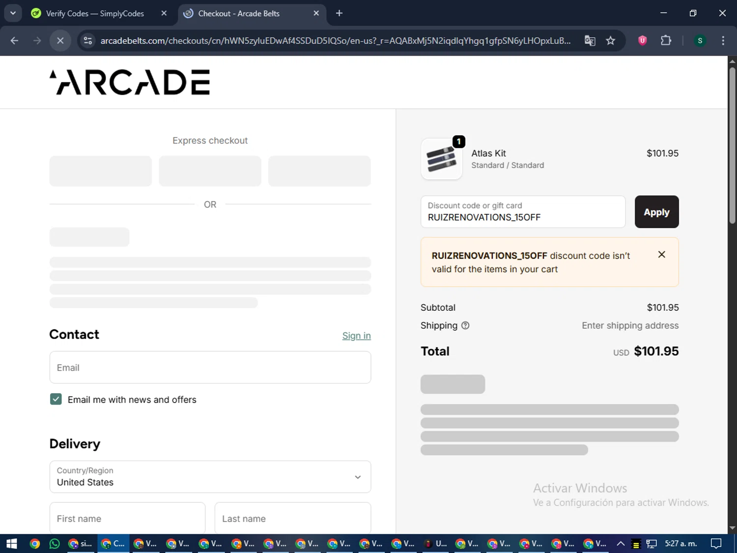Click the scrollbar down arrow
Image resolution: width=737 pixels, height=553 pixels.
point(732,528)
